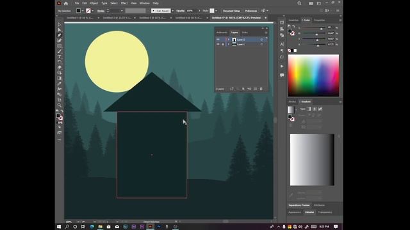Click the large gradient preview square
This screenshot has height=230, width=410.
coord(312,160)
